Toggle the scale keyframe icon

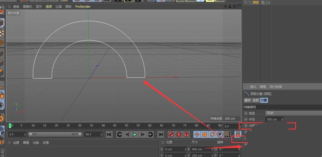[x=204, y=134]
